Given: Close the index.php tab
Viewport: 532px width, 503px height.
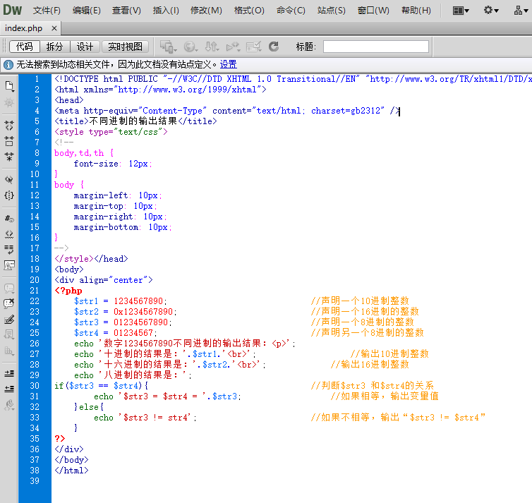Looking at the screenshot, I should pos(54,28).
